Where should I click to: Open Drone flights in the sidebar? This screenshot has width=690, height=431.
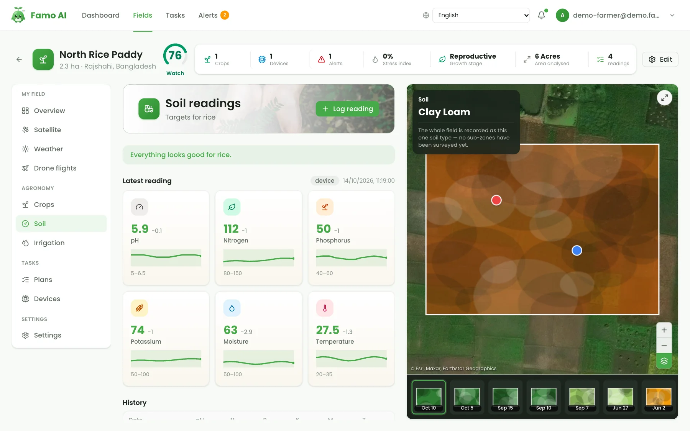pyautogui.click(x=61, y=168)
